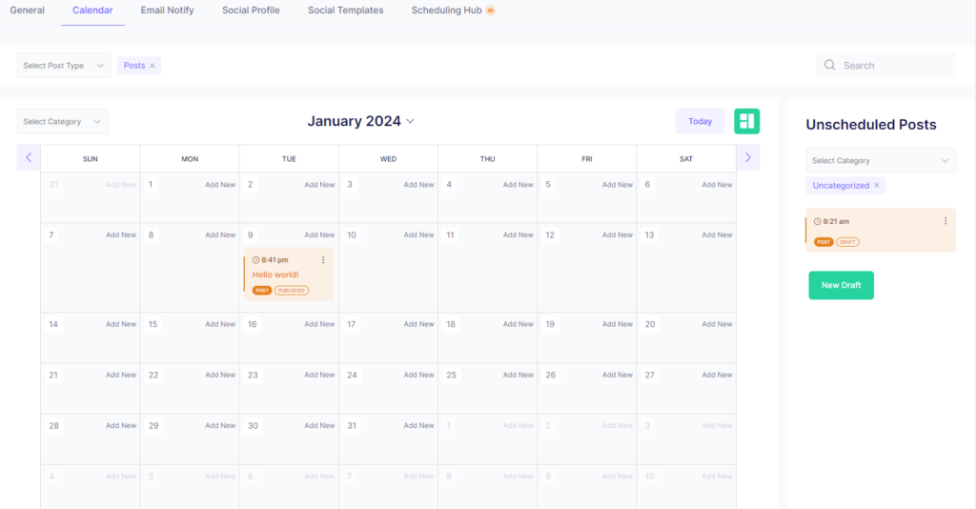
Task: Open Unscheduled Posts Select Category dropdown
Action: (x=880, y=161)
